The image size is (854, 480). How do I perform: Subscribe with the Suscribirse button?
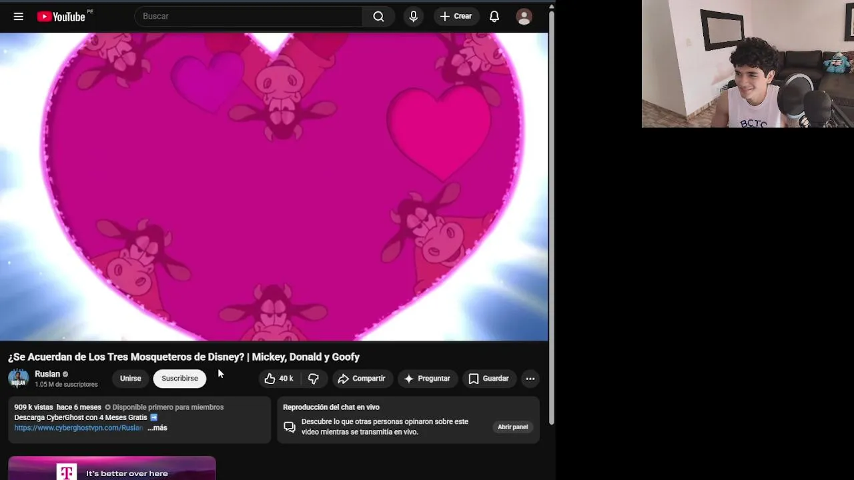pyautogui.click(x=179, y=379)
